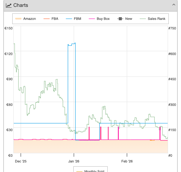Click the Sales Rank line's starting peak
Screen dimensions: 181x172
[x=14, y=44]
